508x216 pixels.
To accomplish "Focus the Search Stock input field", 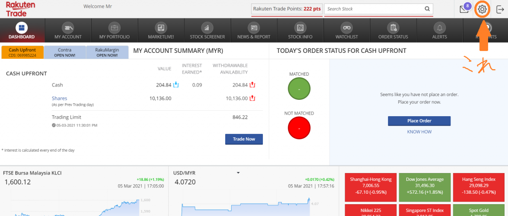I will pos(374,9).
